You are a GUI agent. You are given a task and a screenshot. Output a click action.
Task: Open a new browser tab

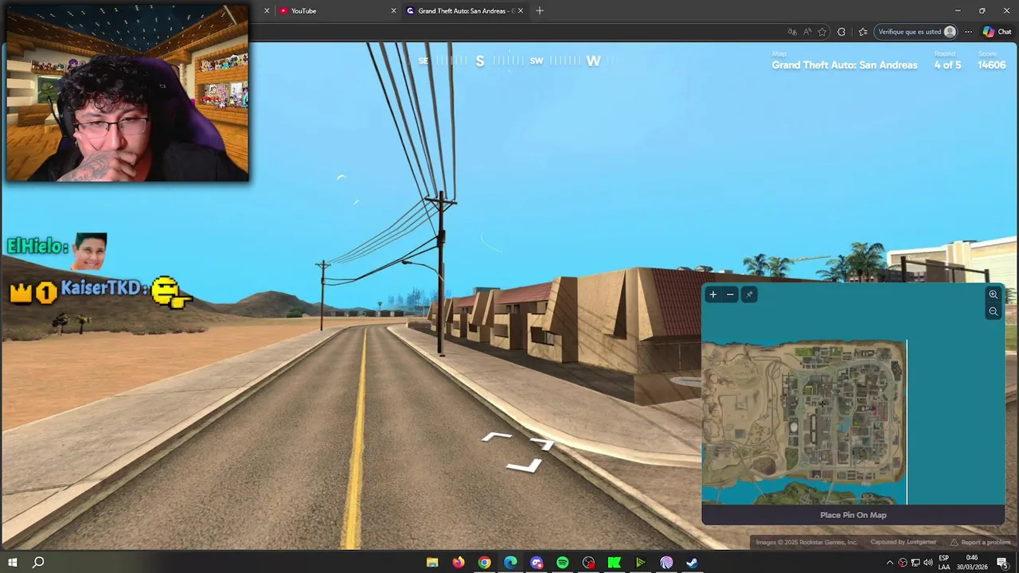pyautogui.click(x=539, y=10)
